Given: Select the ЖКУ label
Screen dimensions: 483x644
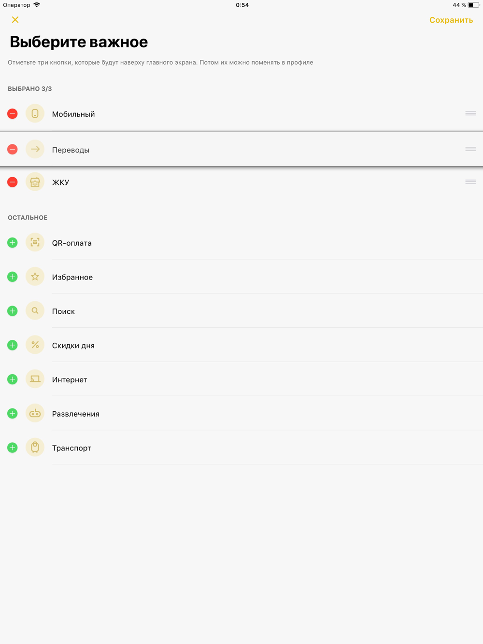Looking at the screenshot, I should pos(60,182).
